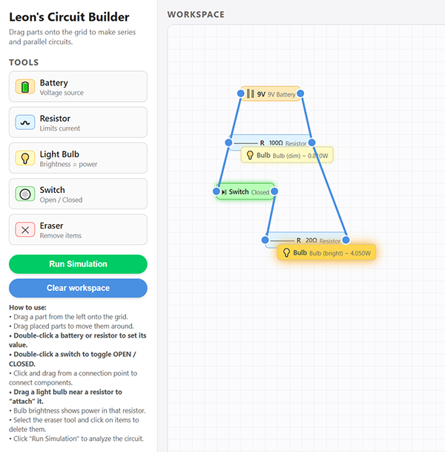Activate the red X eraser icon
Image resolution: width=445 pixels, height=452 pixels.
tap(25, 230)
